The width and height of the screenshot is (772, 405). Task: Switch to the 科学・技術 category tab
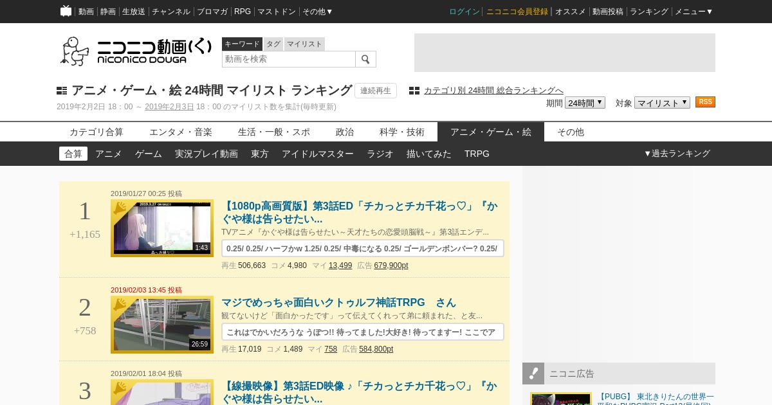pyautogui.click(x=402, y=132)
